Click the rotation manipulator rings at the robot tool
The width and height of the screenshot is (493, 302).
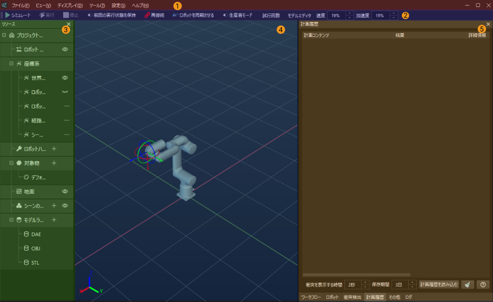146,152
